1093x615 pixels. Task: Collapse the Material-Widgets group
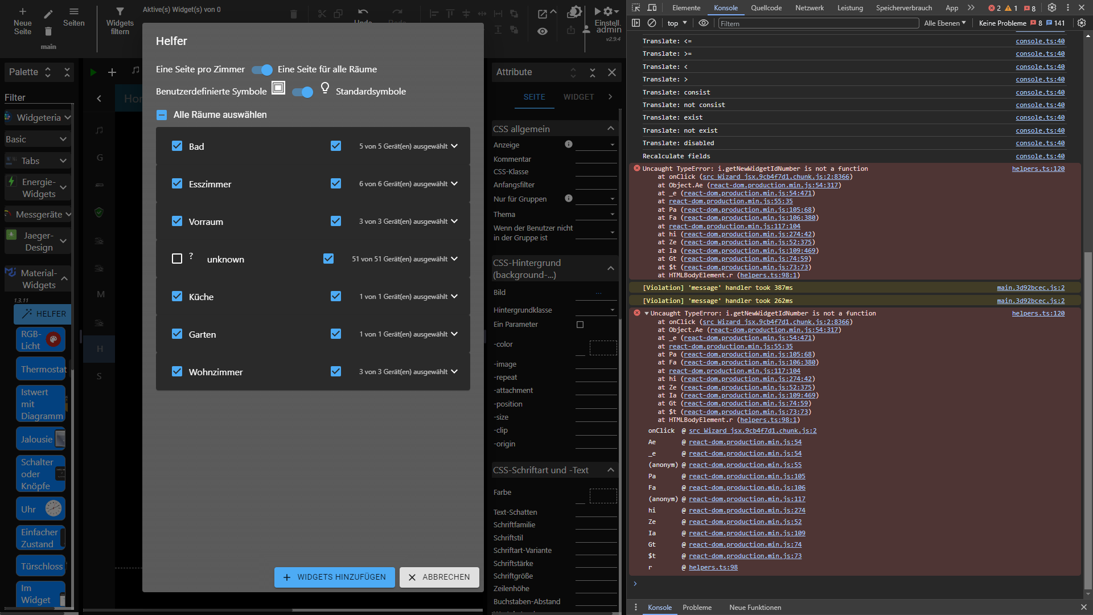[x=64, y=279]
